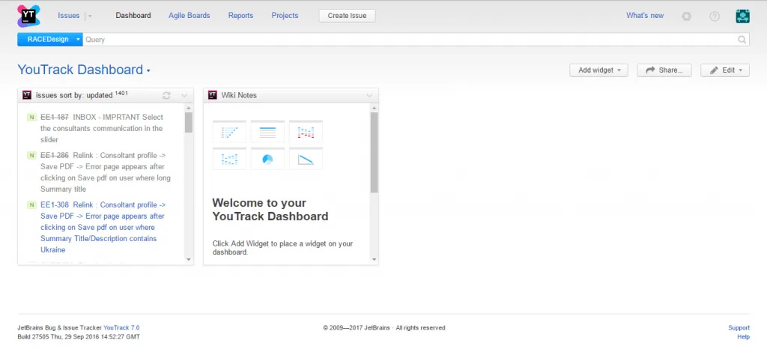The height and width of the screenshot is (358, 767).
Task: Open issue EE1-187 INBOX IMPRTANT
Action: pos(102,129)
